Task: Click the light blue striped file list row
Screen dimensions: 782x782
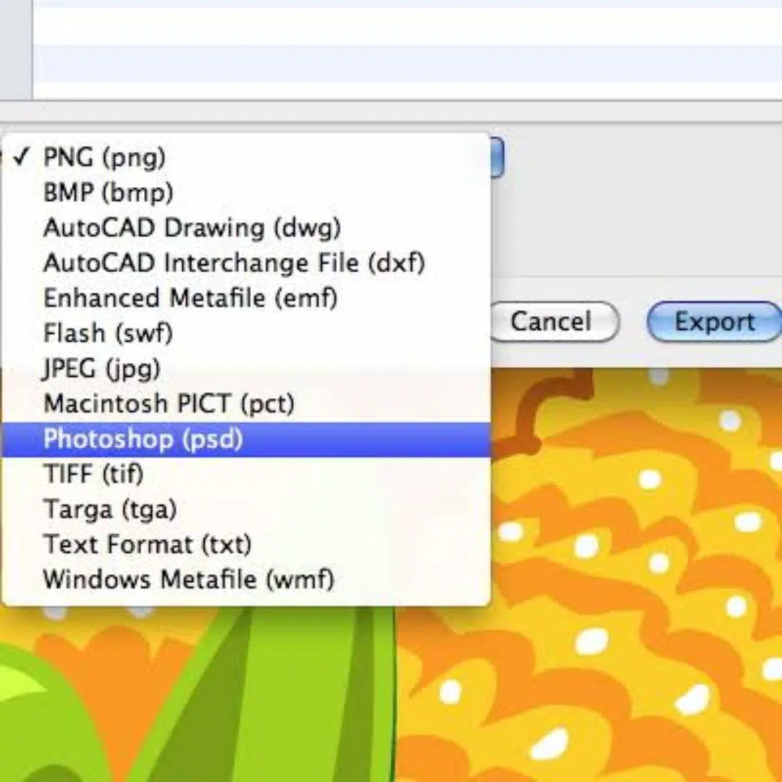Action: tap(407, 63)
